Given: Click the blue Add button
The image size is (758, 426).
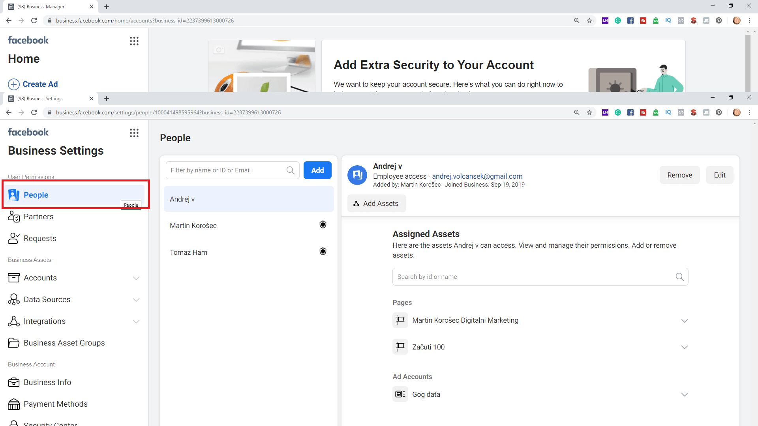Looking at the screenshot, I should pos(317,170).
